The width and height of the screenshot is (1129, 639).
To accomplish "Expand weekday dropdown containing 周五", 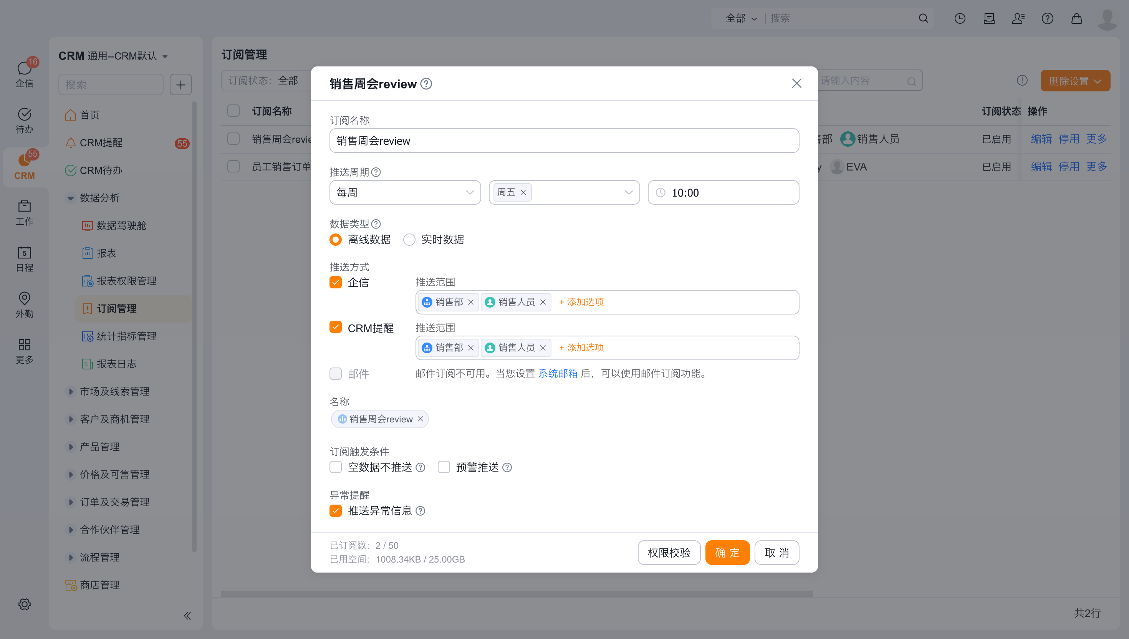I will pos(628,192).
